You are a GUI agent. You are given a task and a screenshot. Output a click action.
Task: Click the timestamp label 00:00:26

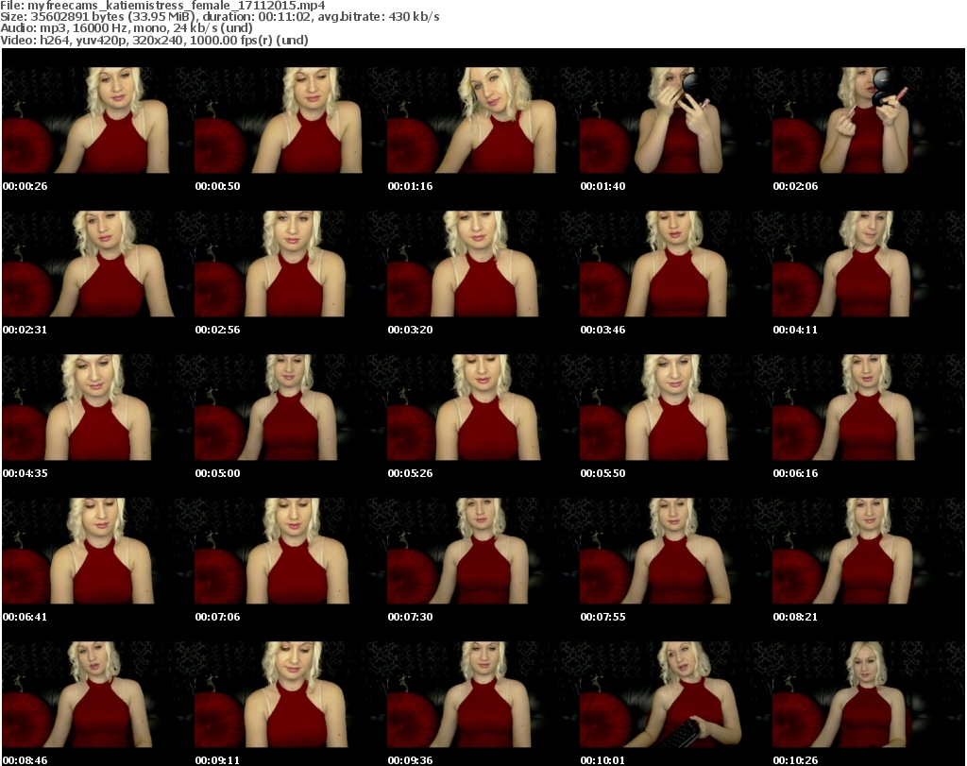25,186
